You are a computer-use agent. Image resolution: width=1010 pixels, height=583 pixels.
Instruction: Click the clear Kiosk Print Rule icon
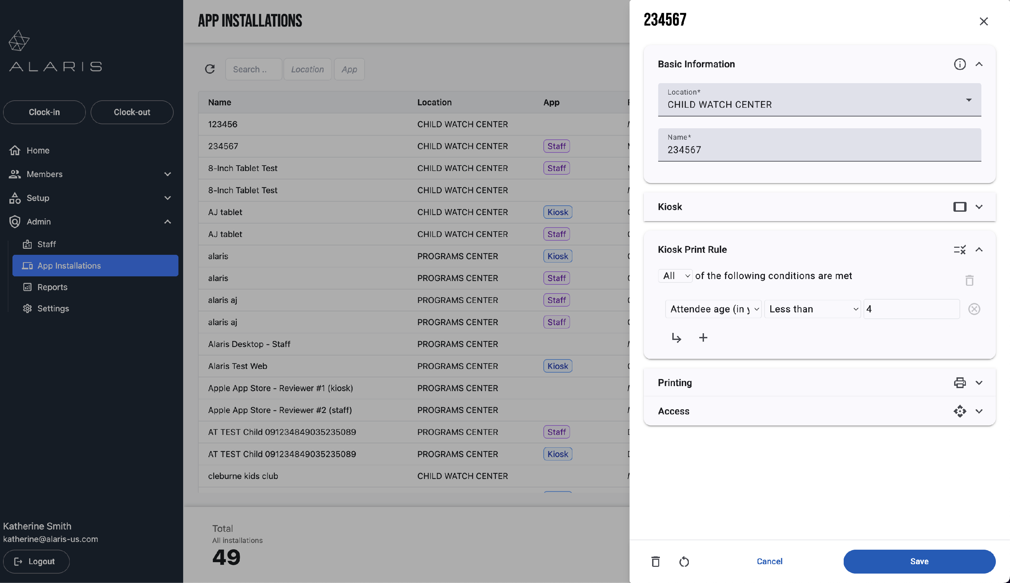[959, 249]
